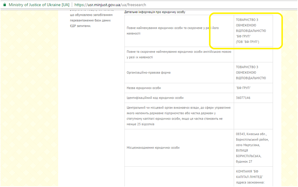Click the legal form value 'ТОВАРИСТВО З ОБМЕЖЕНОЮ ВІДПОВІДАЛЬНІСТЮ'

coord(251,72)
